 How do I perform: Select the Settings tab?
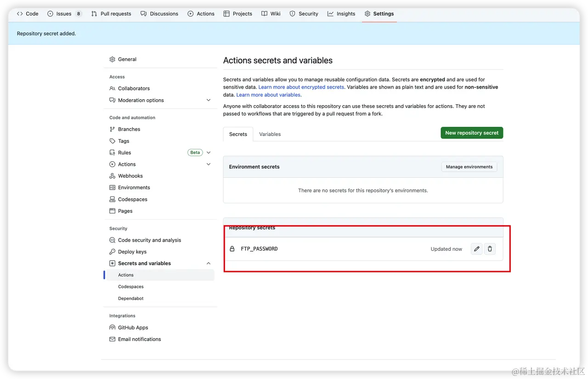coord(379,14)
